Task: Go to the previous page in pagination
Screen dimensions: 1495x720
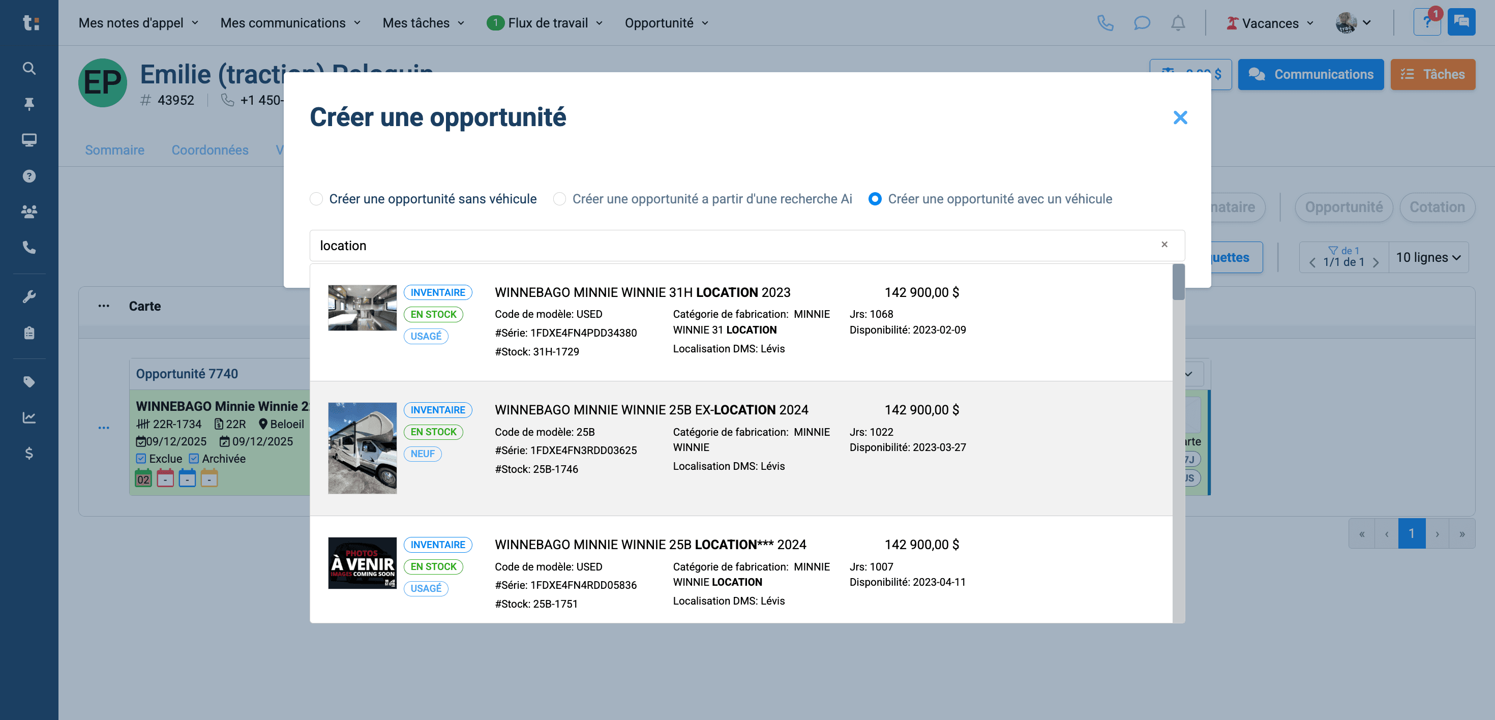Action: pos(1387,533)
